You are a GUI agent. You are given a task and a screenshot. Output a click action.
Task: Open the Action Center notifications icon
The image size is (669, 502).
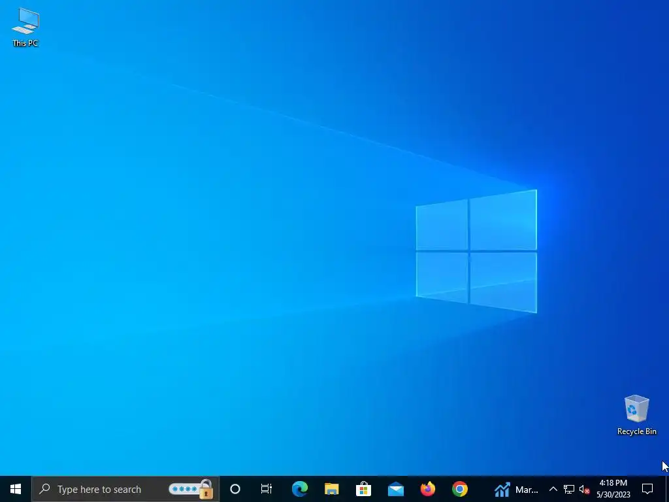tap(647, 489)
